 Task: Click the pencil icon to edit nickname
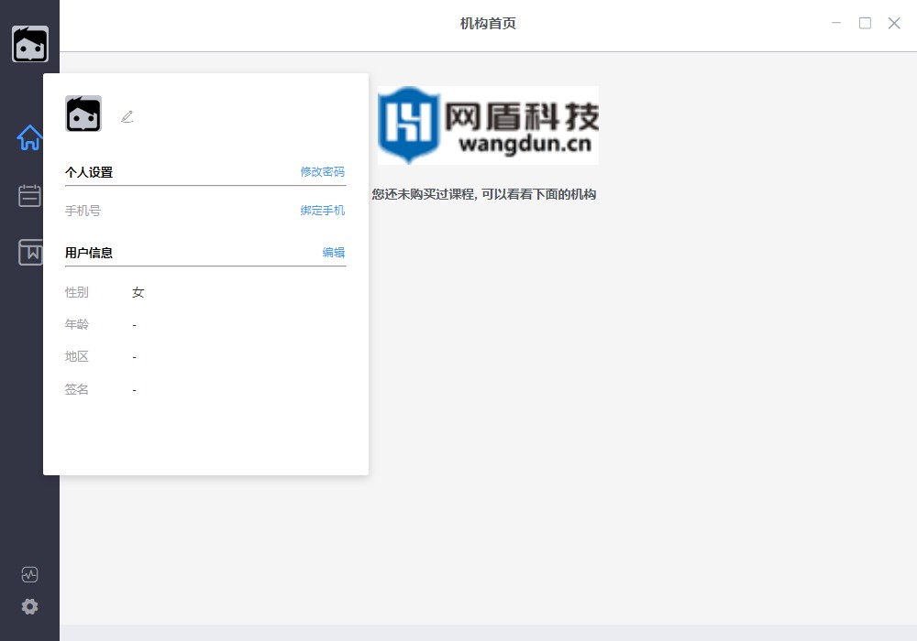tap(127, 116)
